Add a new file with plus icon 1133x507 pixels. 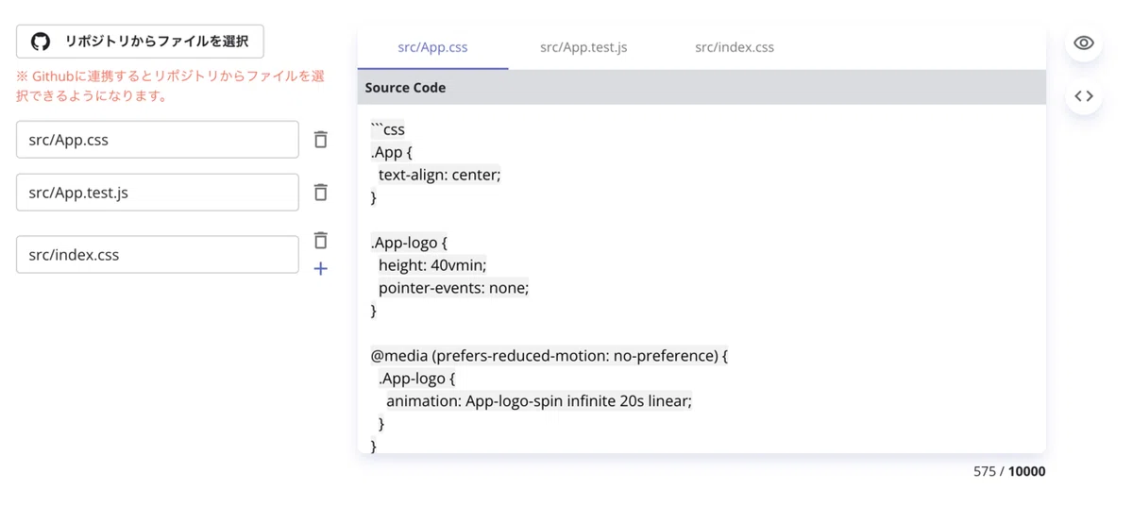pos(321,269)
